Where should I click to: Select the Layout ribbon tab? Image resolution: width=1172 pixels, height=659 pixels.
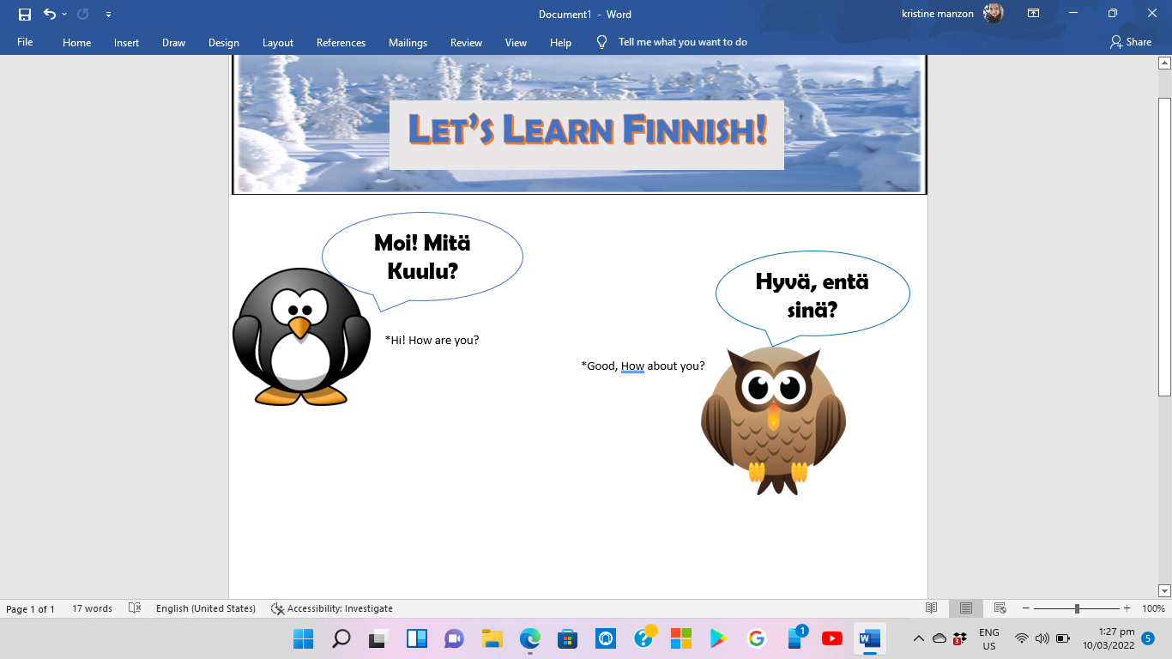pyautogui.click(x=278, y=42)
